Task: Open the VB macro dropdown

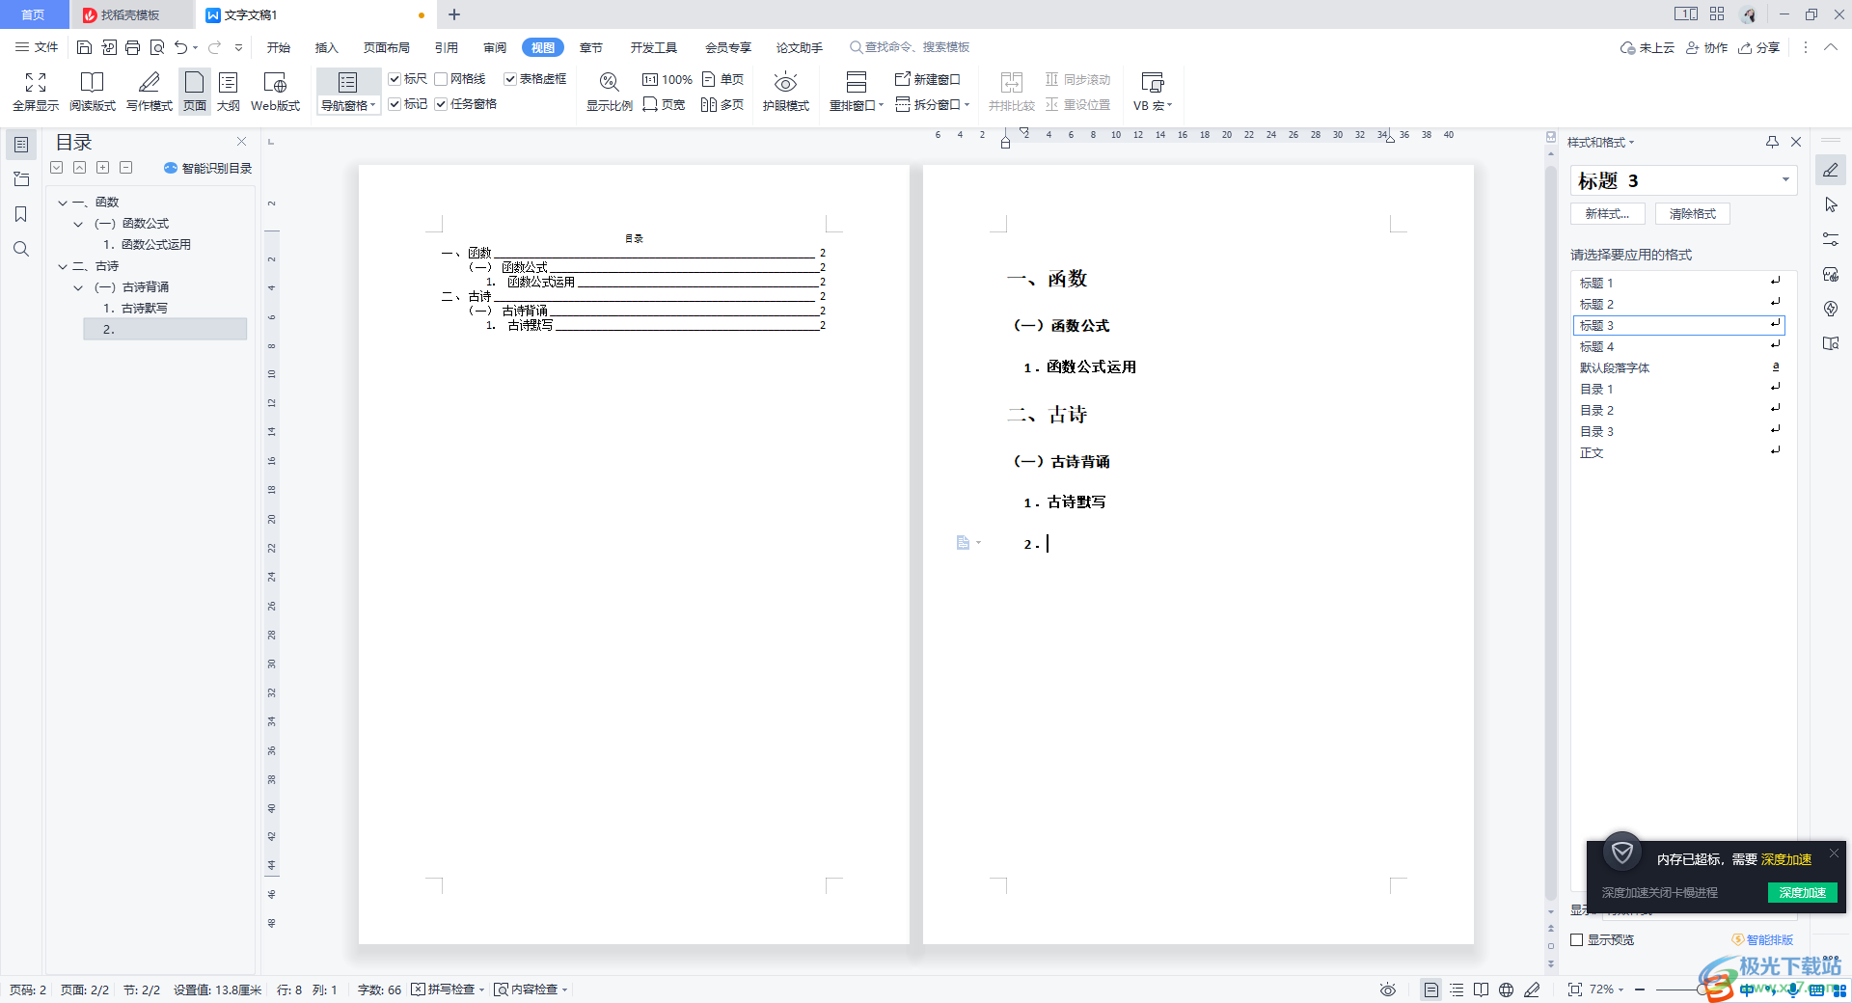Action: pos(1153,106)
